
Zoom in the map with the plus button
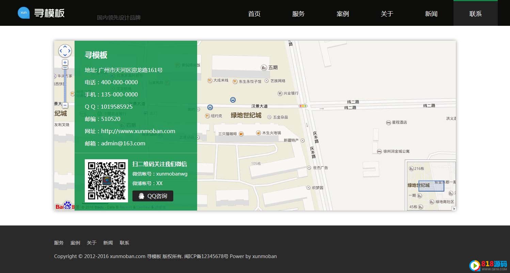65,62
